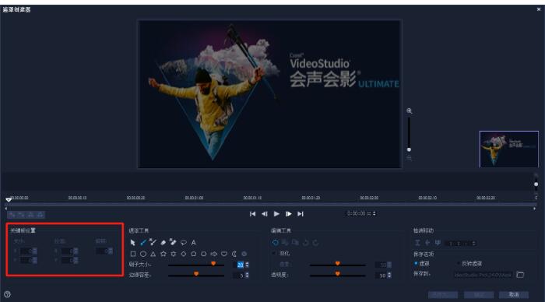Pick the five-point star shape mask
The width and height of the screenshot is (545, 302).
[x=163, y=254]
